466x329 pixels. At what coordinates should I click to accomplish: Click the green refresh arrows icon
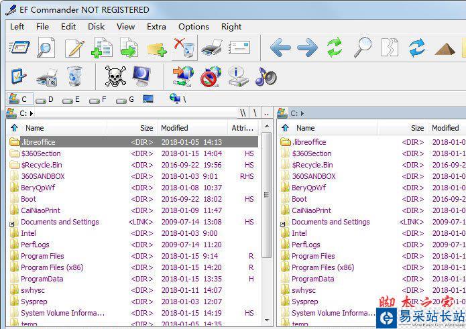tap(335, 48)
